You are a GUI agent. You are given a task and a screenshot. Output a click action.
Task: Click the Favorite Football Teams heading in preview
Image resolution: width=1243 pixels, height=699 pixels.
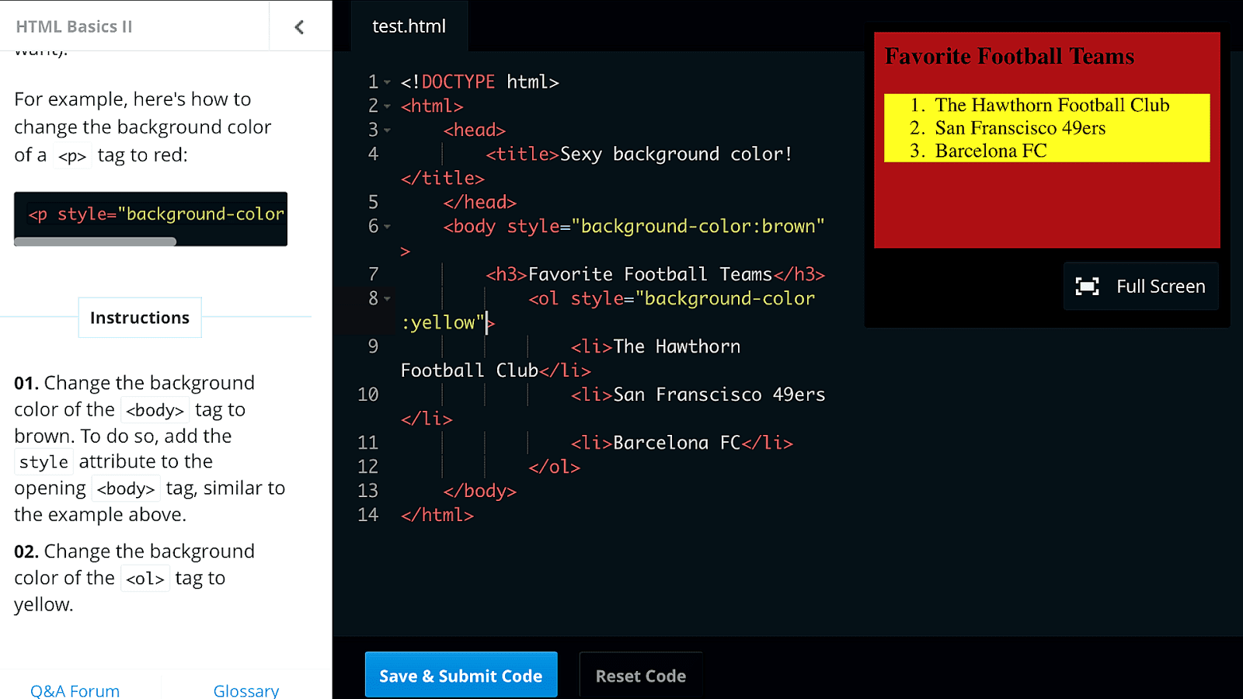click(x=1008, y=56)
